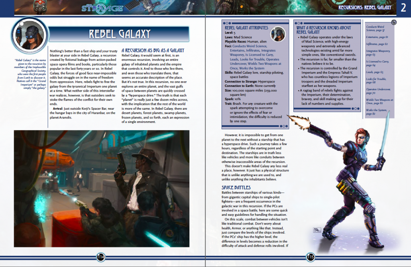Viewport: 411px width, 267px height.
Task: Click the Laws: Mad Science attribute line
Action: point(238,37)
